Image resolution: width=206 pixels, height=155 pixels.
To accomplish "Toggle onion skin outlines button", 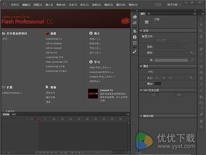I will 75,153.
